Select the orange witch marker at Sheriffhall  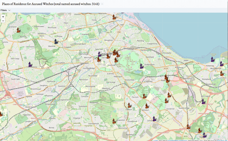point(188,127)
